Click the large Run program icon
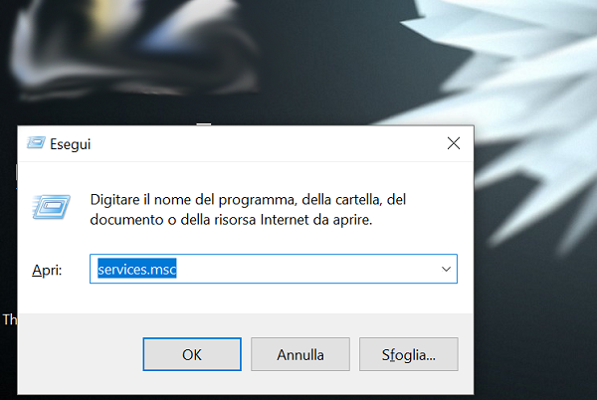Viewport: 597px width, 400px height. [x=51, y=207]
